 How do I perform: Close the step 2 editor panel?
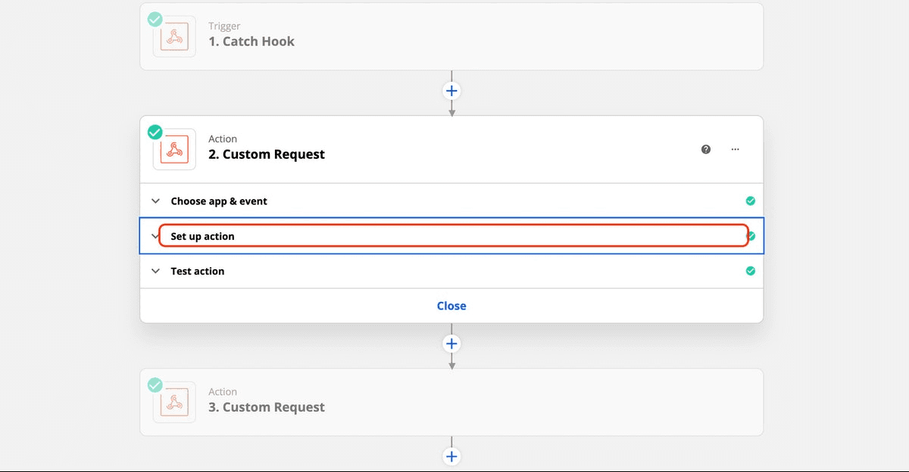(451, 306)
